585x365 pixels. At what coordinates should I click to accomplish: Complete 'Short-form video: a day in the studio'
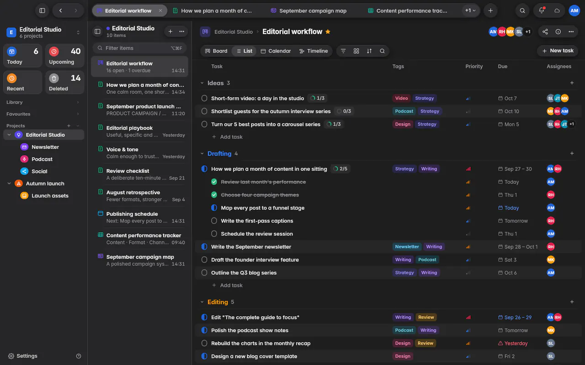click(204, 98)
